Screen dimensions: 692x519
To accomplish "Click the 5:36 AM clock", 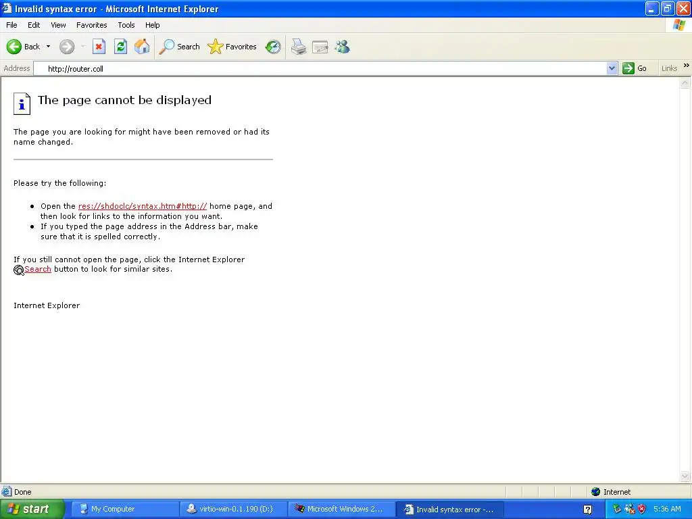I will coord(667,509).
